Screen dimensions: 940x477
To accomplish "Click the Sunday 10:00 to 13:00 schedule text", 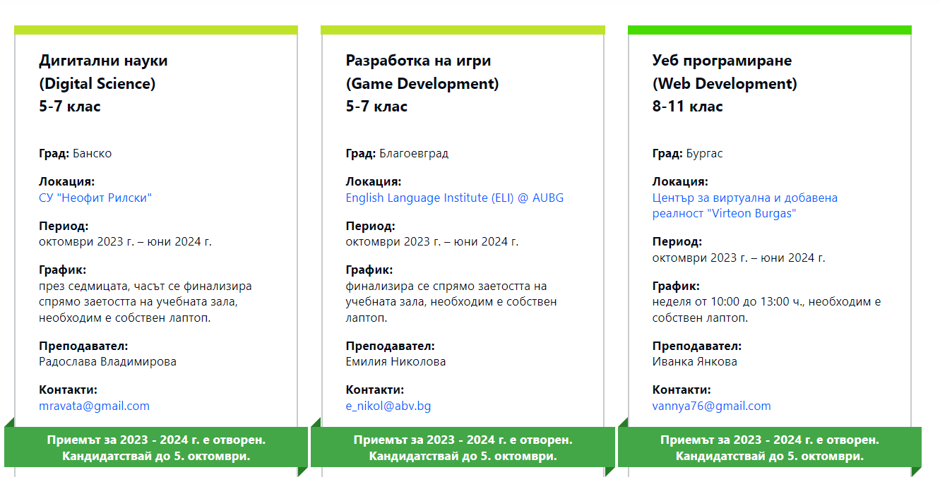I will click(766, 310).
